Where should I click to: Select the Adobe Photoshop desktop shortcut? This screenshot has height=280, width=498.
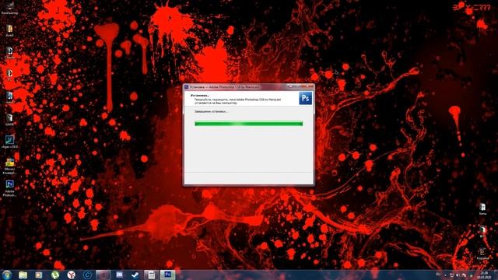tap(9, 188)
